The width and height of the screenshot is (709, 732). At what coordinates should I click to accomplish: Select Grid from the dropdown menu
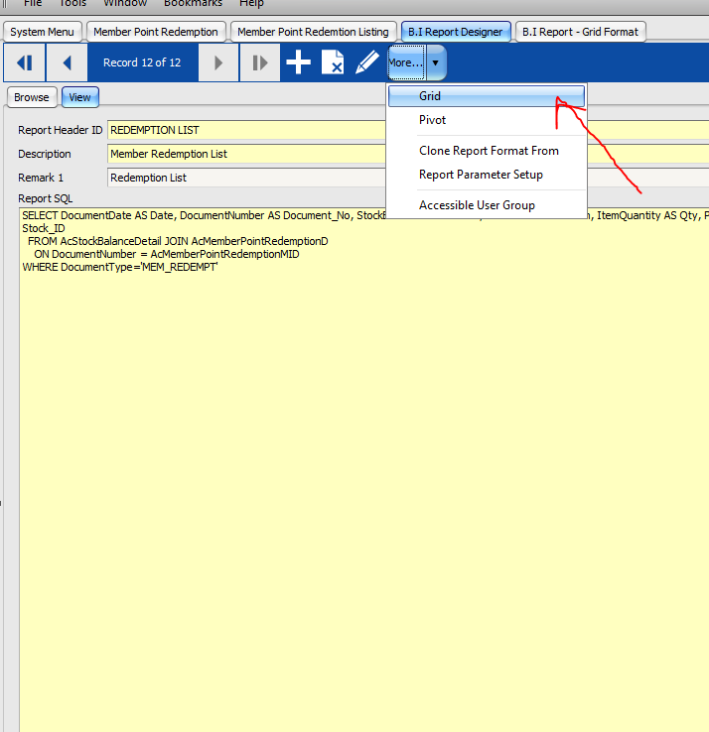[x=430, y=96]
